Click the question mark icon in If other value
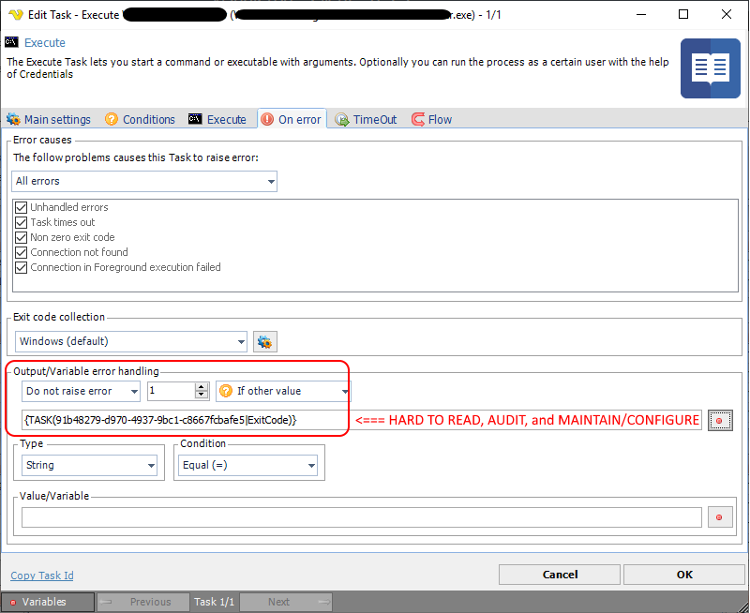The image size is (750, 613). (226, 391)
